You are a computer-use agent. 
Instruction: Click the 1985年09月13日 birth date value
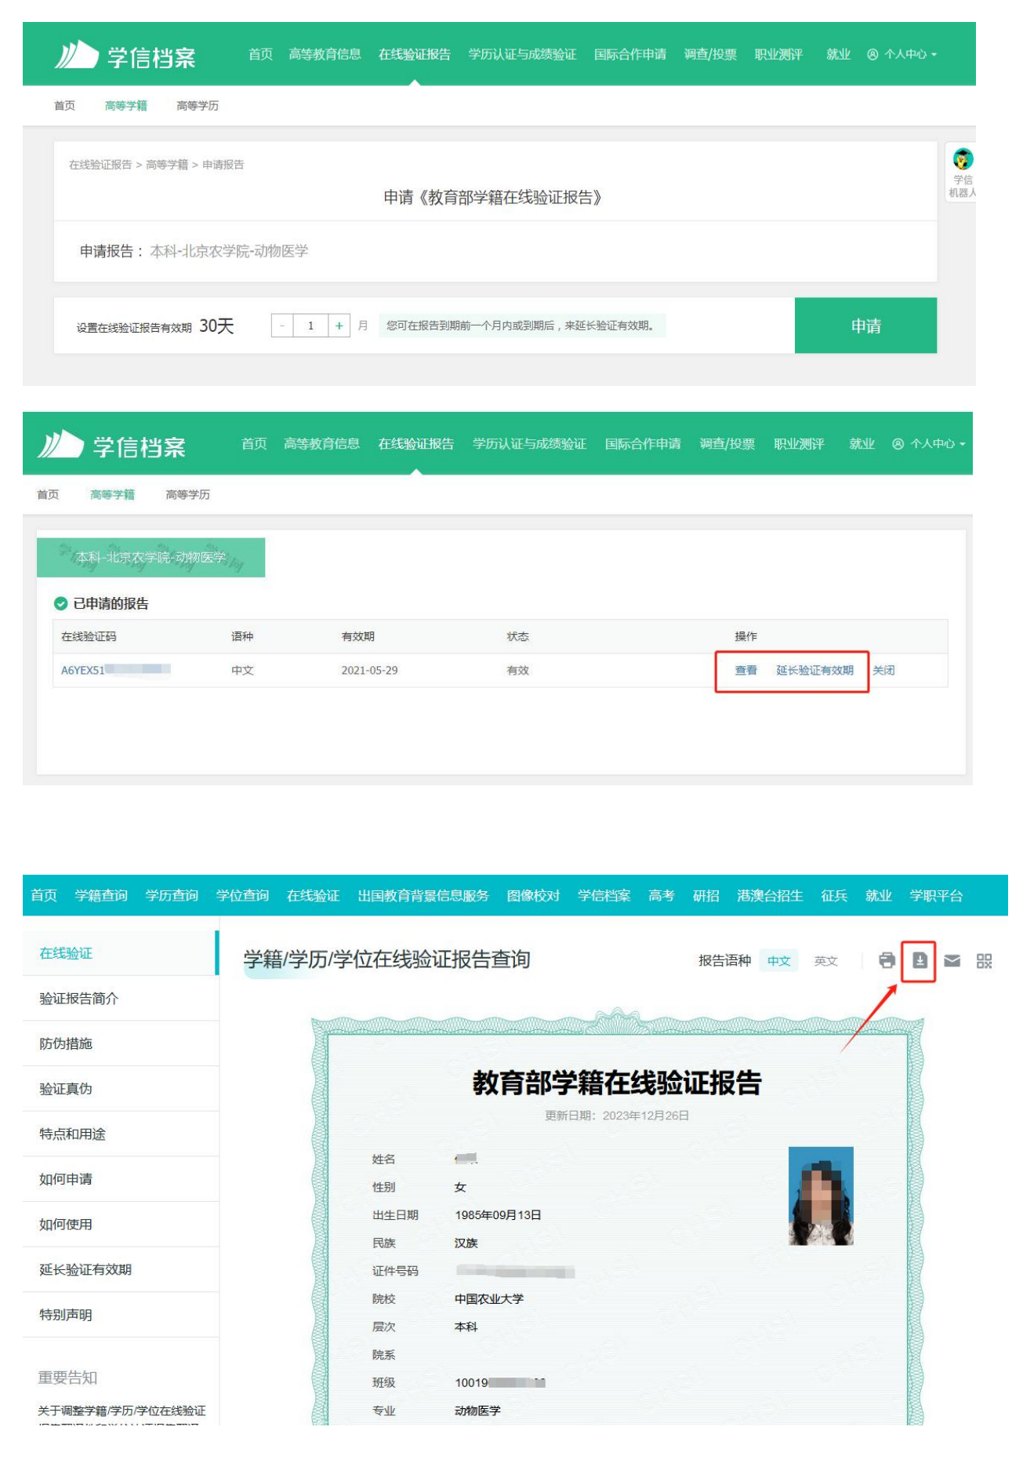pos(498,1215)
